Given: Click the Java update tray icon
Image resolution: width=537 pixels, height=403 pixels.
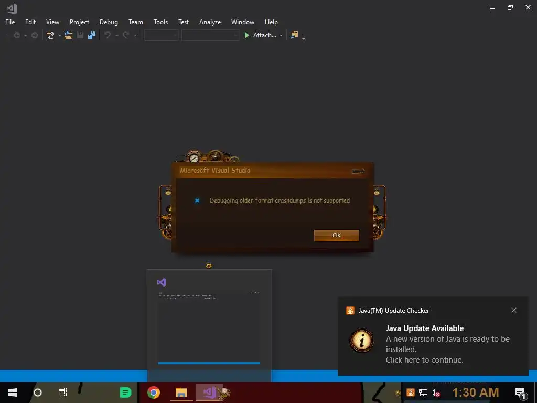Looking at the screenshot, I should [x=410, y=393].
